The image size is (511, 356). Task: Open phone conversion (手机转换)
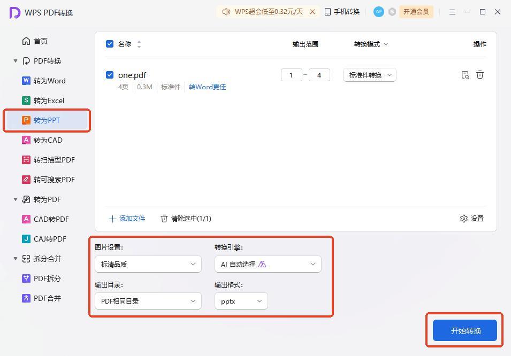[342, 12]
